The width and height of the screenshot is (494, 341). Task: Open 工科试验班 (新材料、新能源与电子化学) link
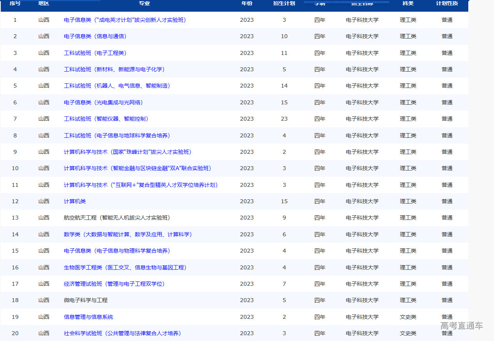click(114, 69)
